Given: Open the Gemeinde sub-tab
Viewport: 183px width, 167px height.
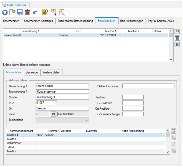Looking at the screenshot, I should point(32,72).
